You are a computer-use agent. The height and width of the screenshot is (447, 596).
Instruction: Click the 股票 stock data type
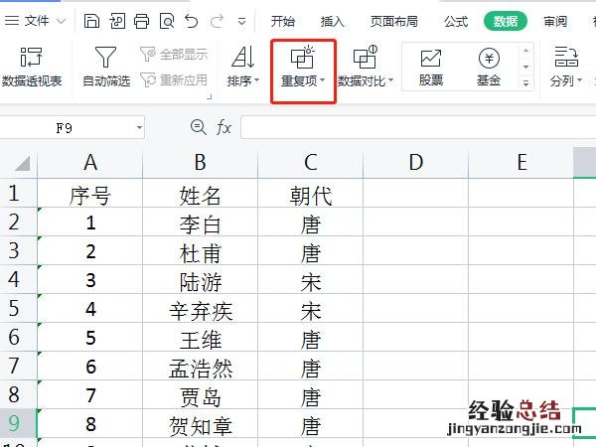pos(431,67)
